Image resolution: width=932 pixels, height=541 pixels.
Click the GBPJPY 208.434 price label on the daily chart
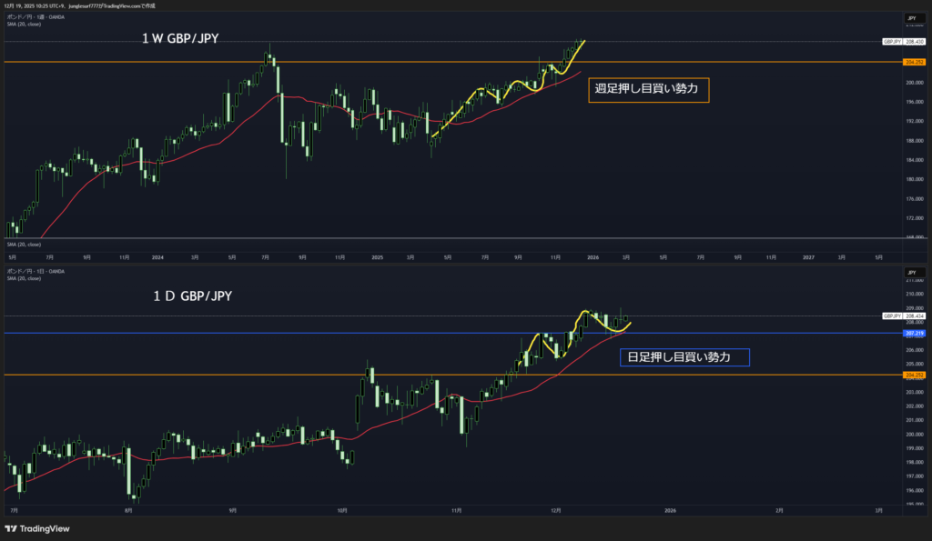point(904,316)
